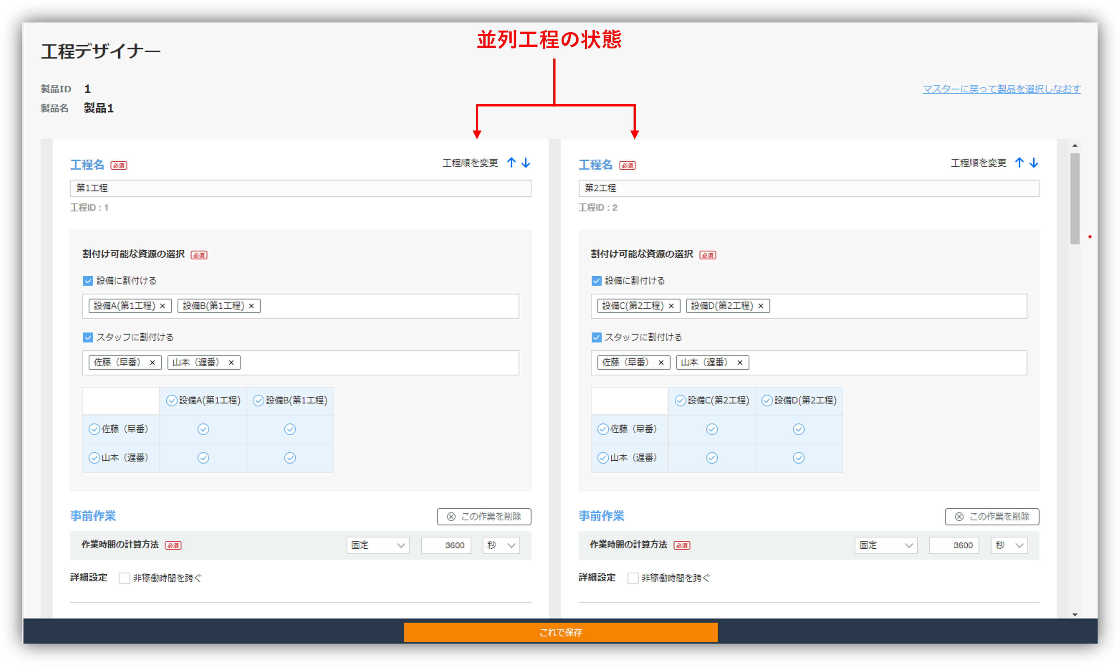The image size is (1120, 666).
Task: Remove the 設備D(第2工程) tag
Action: (x=761, y=306)
